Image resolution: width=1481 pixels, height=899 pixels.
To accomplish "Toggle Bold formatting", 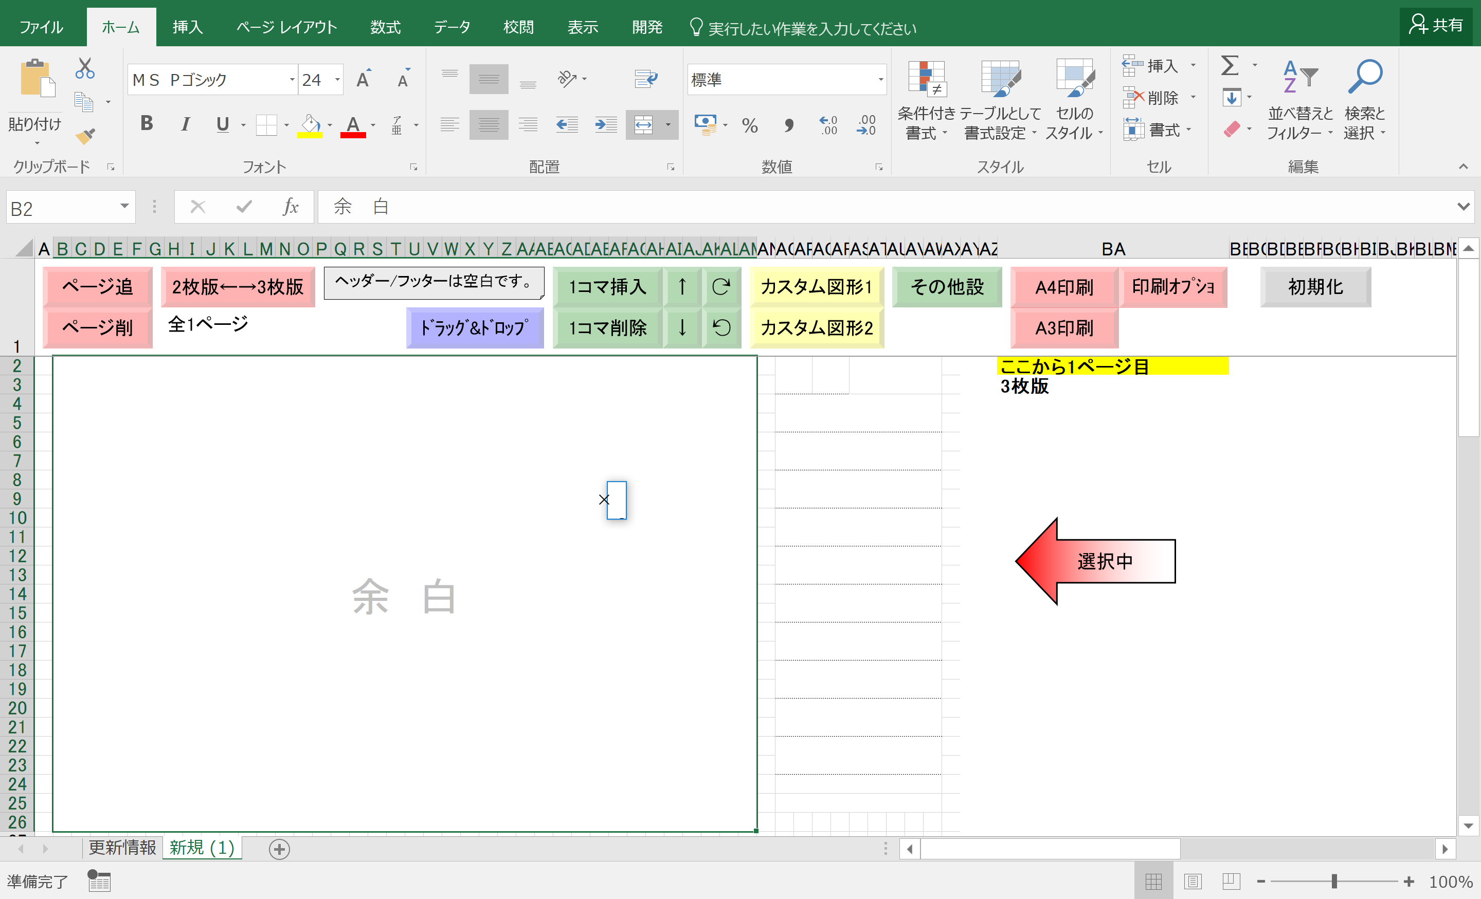I will [146, 124].
